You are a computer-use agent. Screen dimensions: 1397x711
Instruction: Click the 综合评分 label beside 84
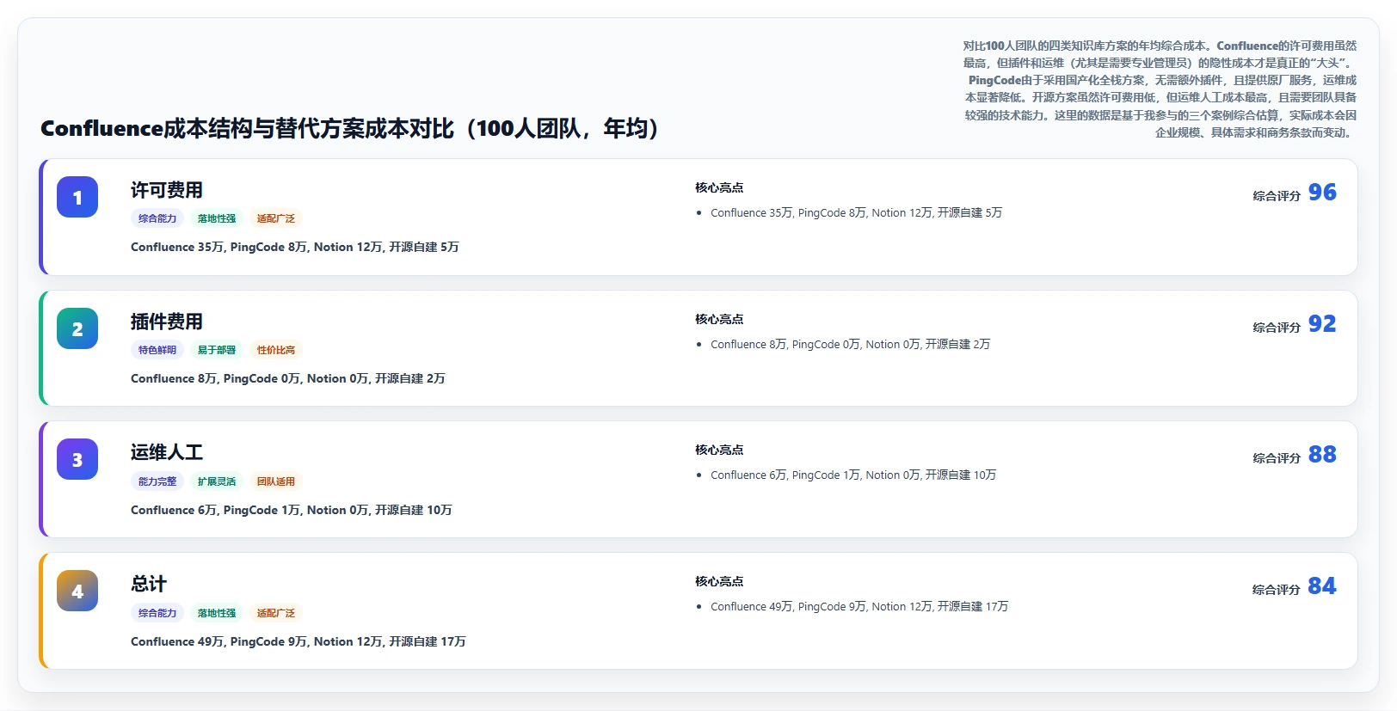pos(1277,590)
